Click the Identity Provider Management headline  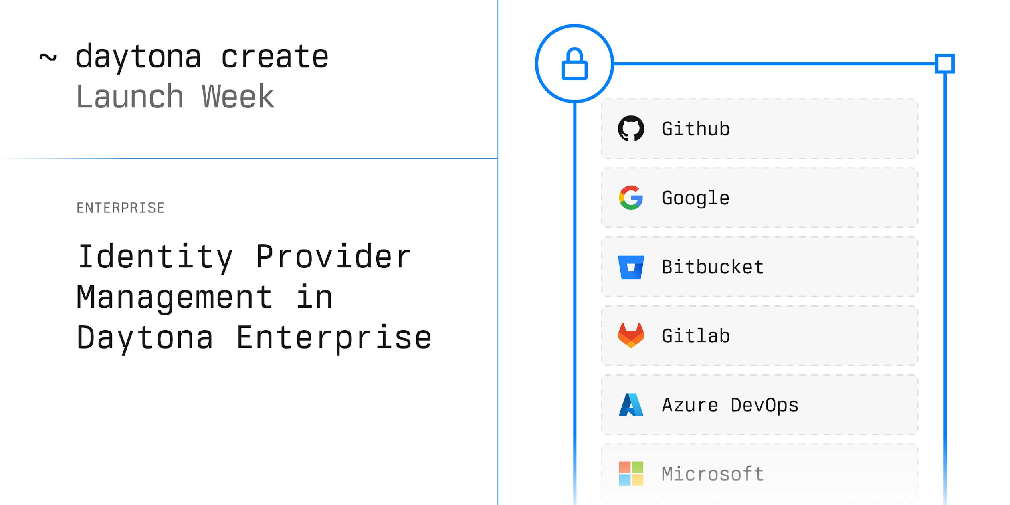pos(254,297)
